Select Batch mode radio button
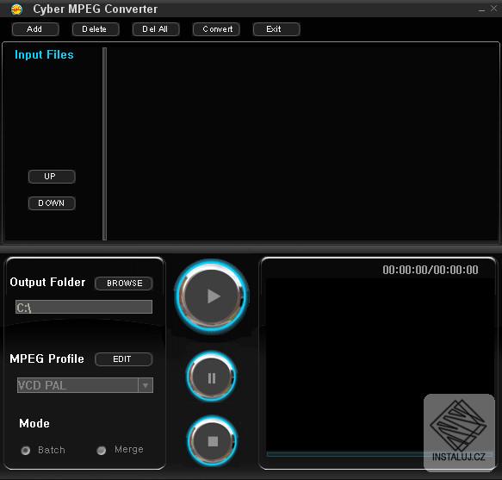 (x=26, y=451)
